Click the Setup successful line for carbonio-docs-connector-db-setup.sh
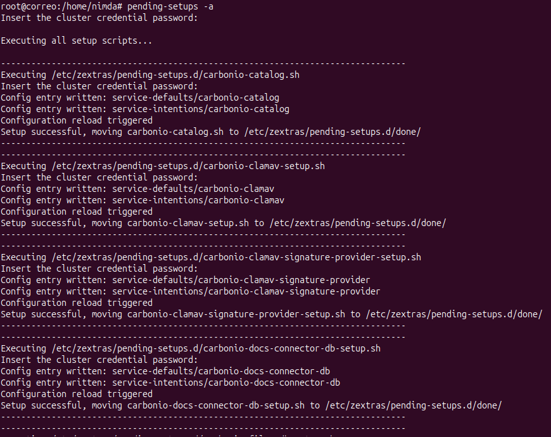The image size is (551, 437). [251, 405]
